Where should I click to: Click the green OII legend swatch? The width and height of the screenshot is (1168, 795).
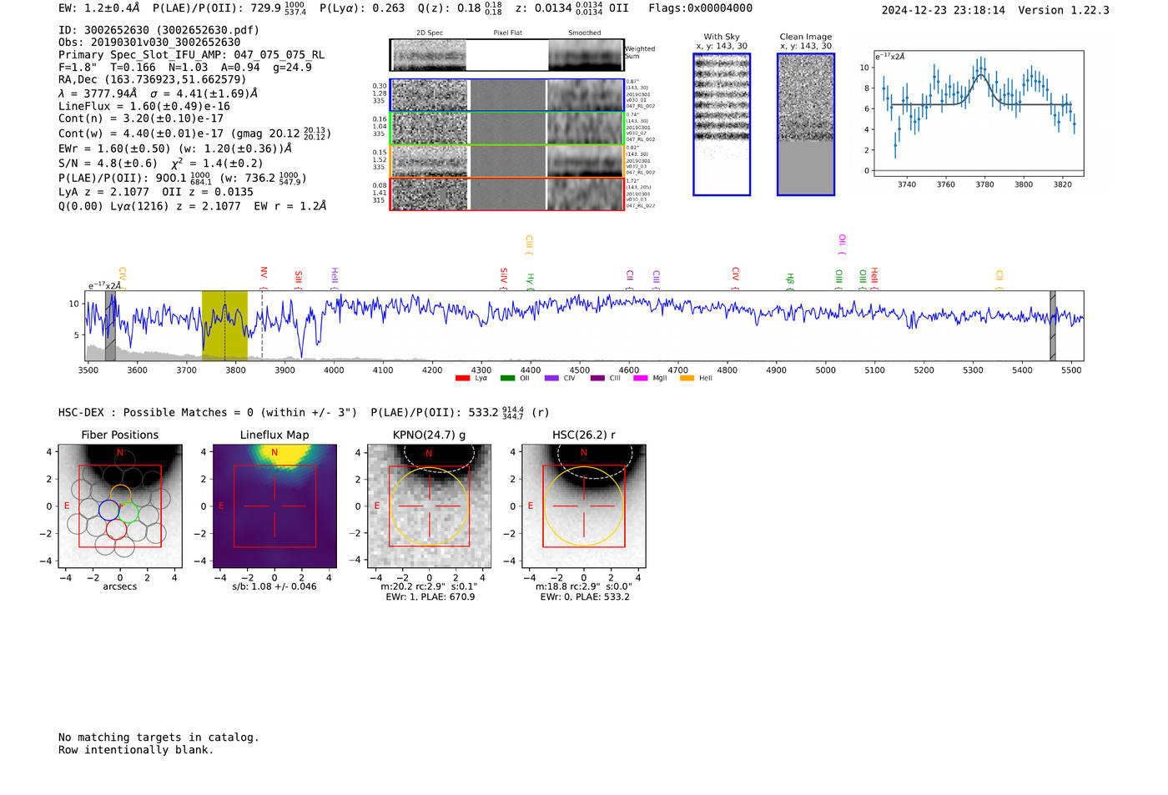coord(507,378)
